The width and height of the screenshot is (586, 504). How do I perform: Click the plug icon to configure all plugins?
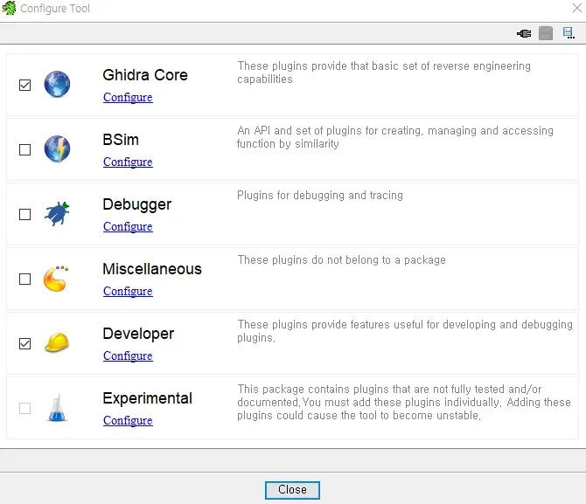[x=524, y=33]
